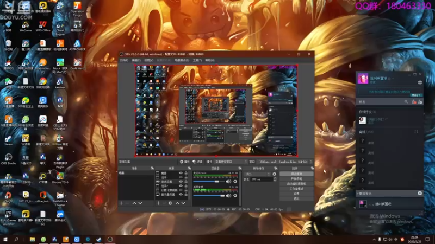435x244 pixels.
Task: Select Cheat Engine desktop icon
Action: click(x=60, y=29)
